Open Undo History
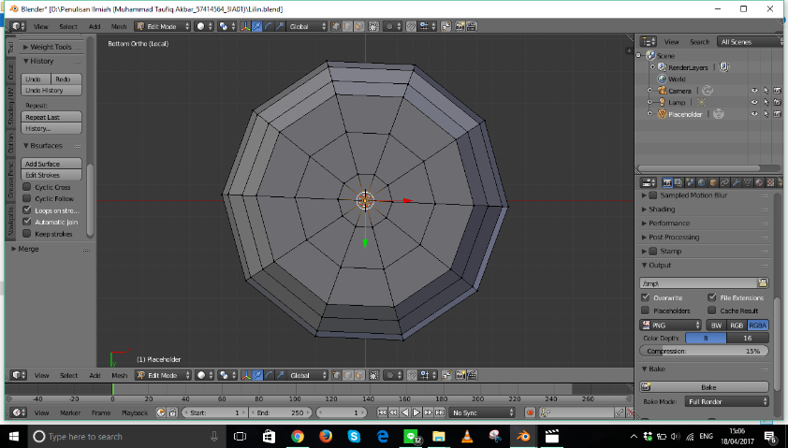The image size is (788, 448). click(51, 91)
